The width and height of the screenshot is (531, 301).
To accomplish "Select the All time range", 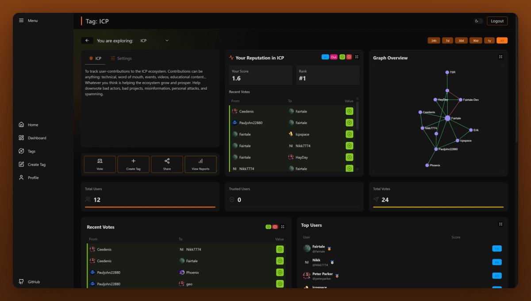I will point(502,41).
